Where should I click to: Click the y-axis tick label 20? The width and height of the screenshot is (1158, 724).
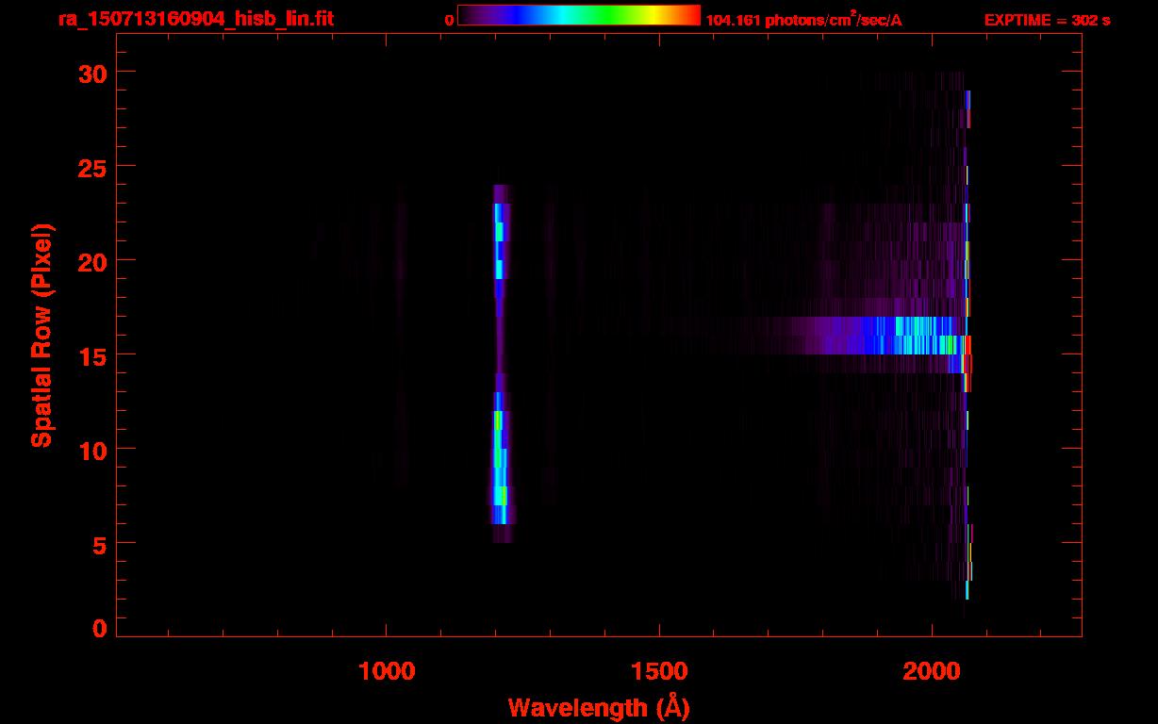[92, 261]
